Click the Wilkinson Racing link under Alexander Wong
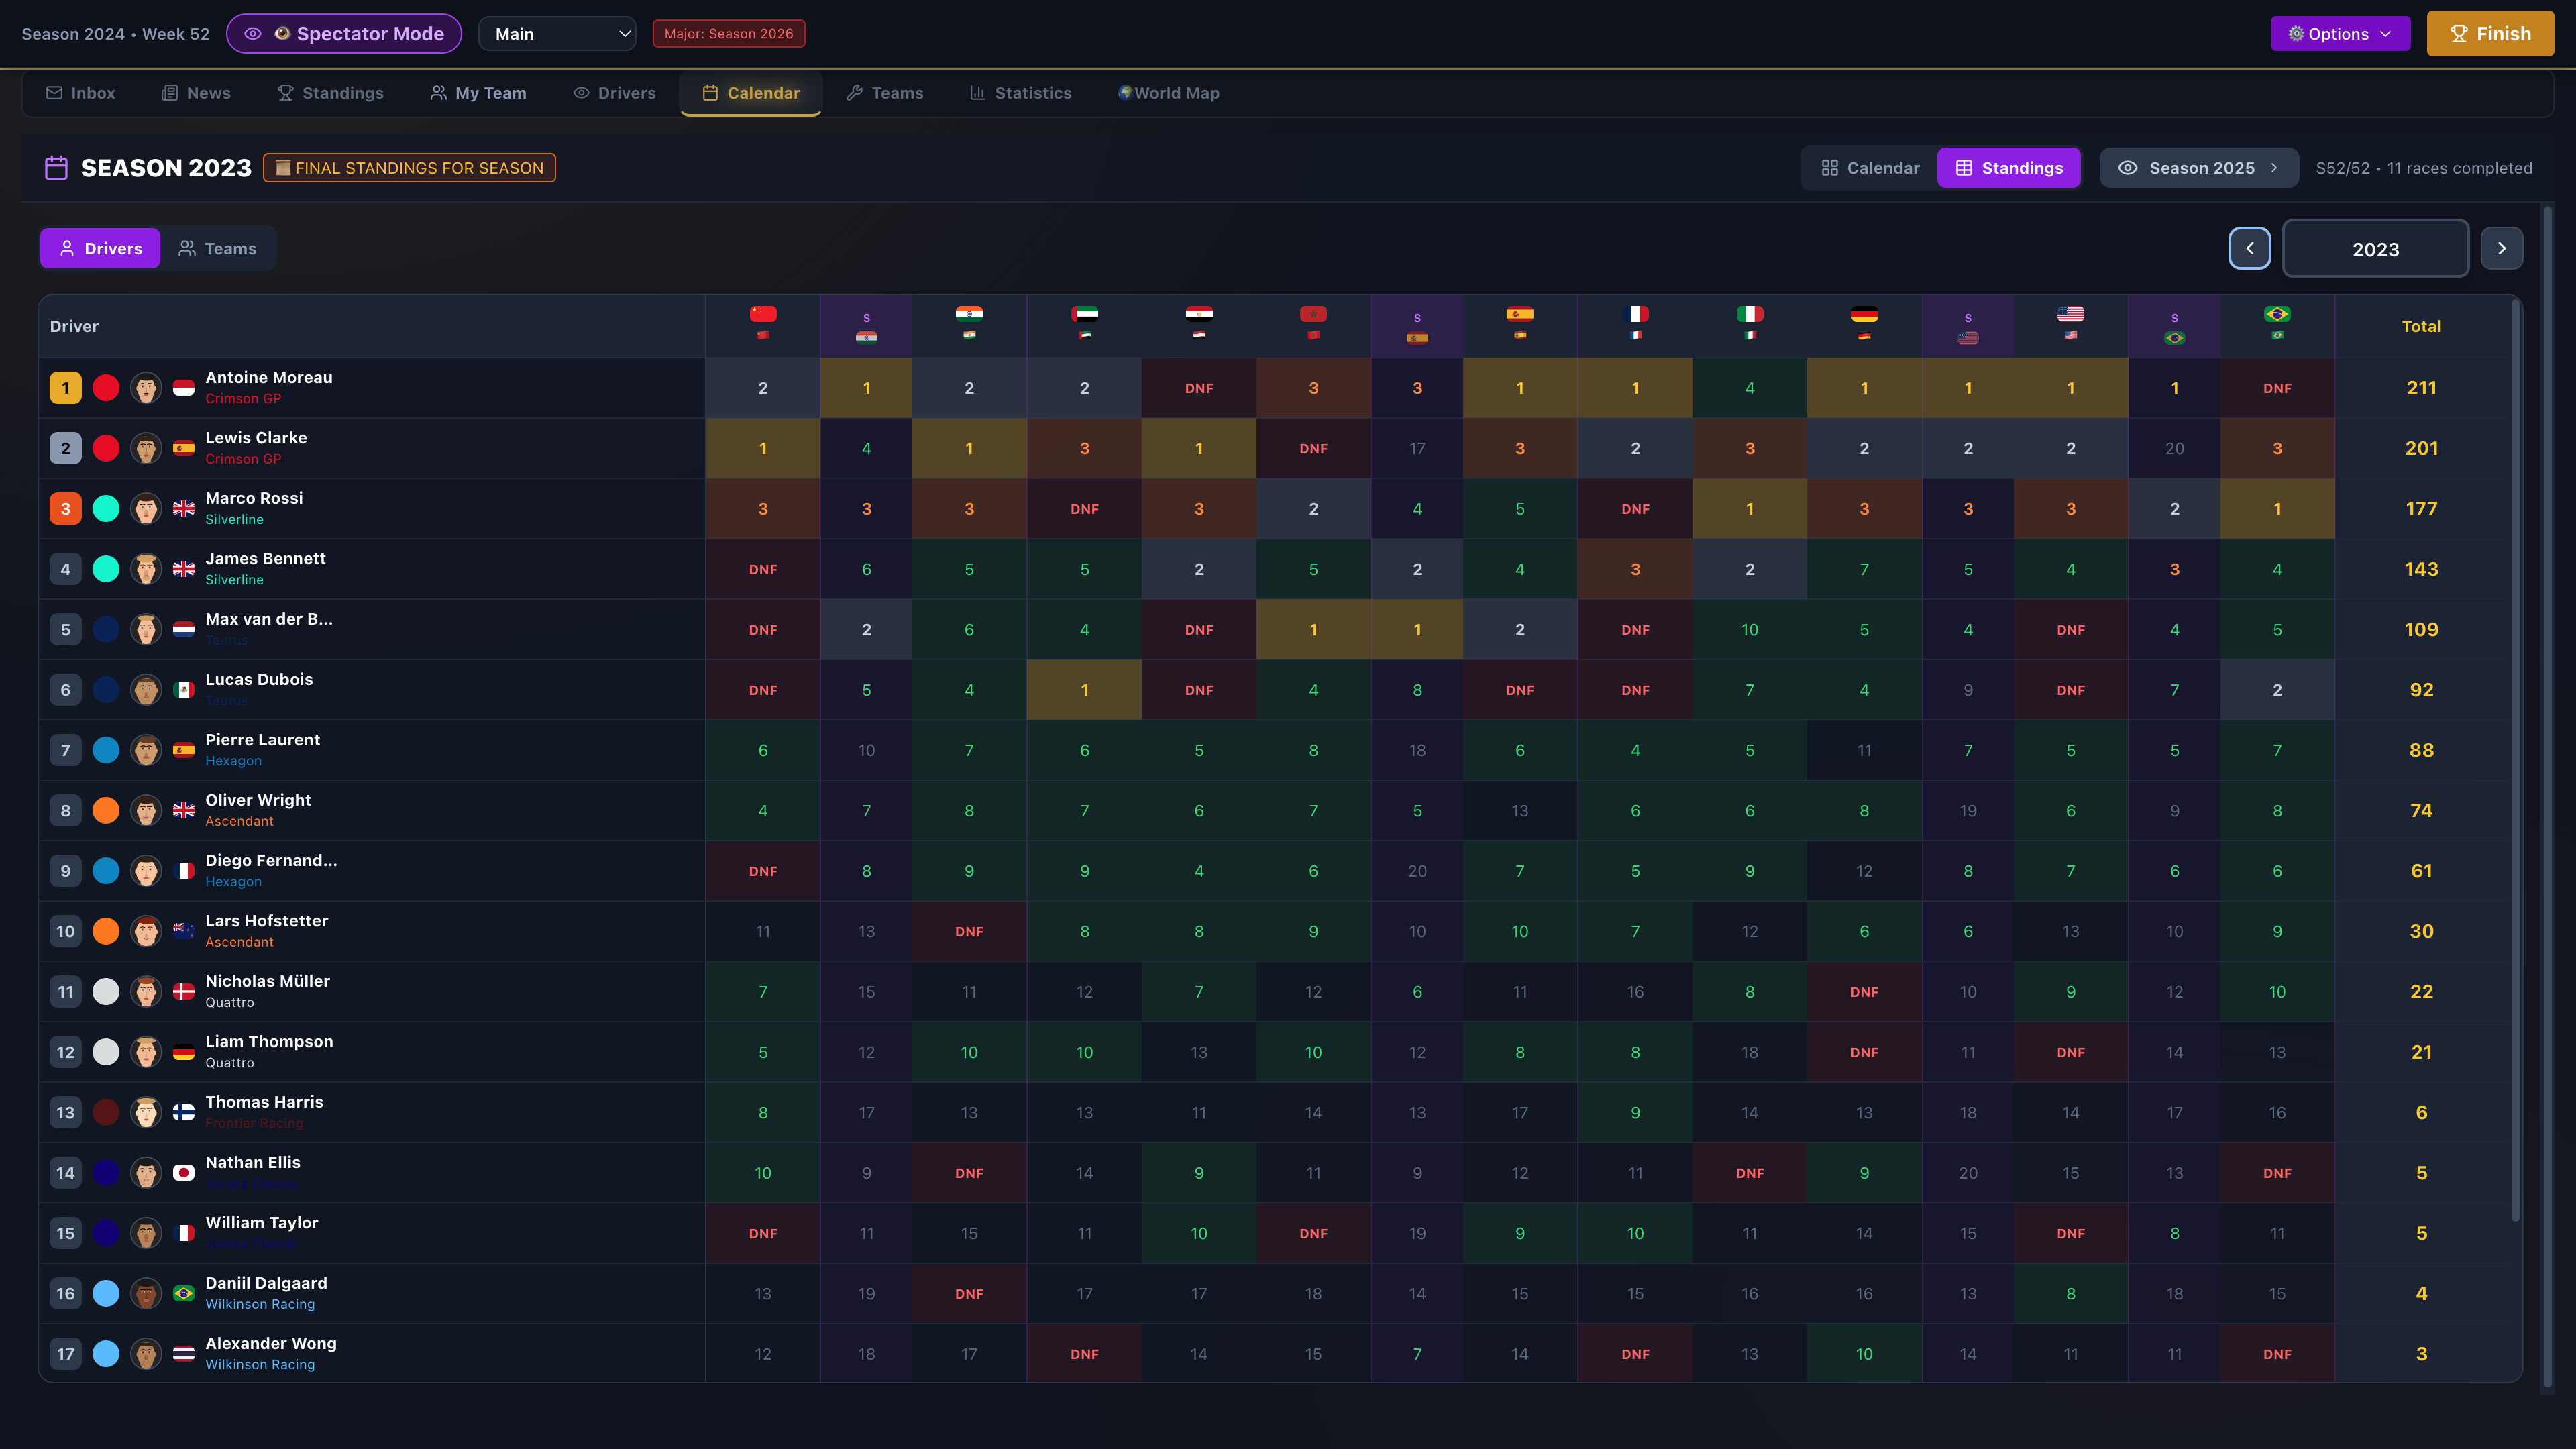 pyautogui.click(x=260, y=1364)
